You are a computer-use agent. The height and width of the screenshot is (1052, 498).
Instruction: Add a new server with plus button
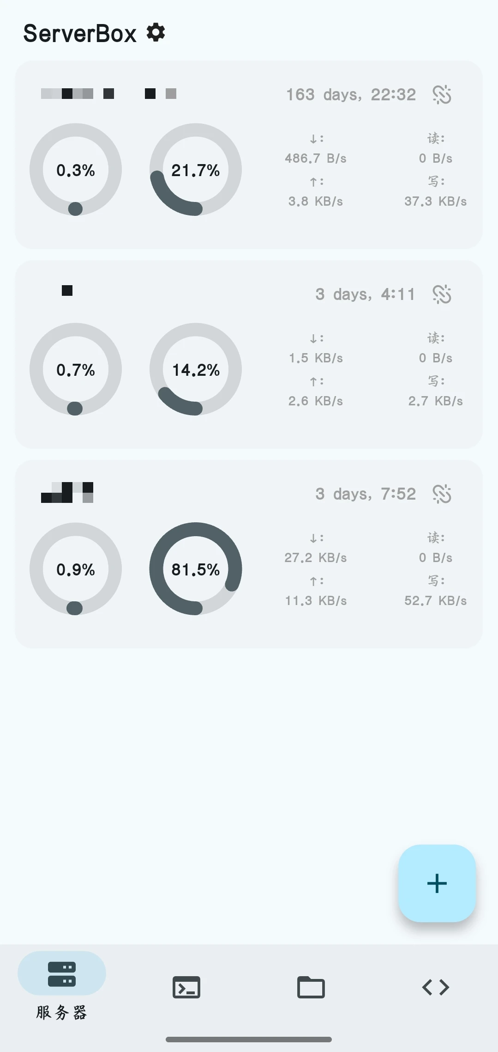pyautogui.click(x=437, y=883)
